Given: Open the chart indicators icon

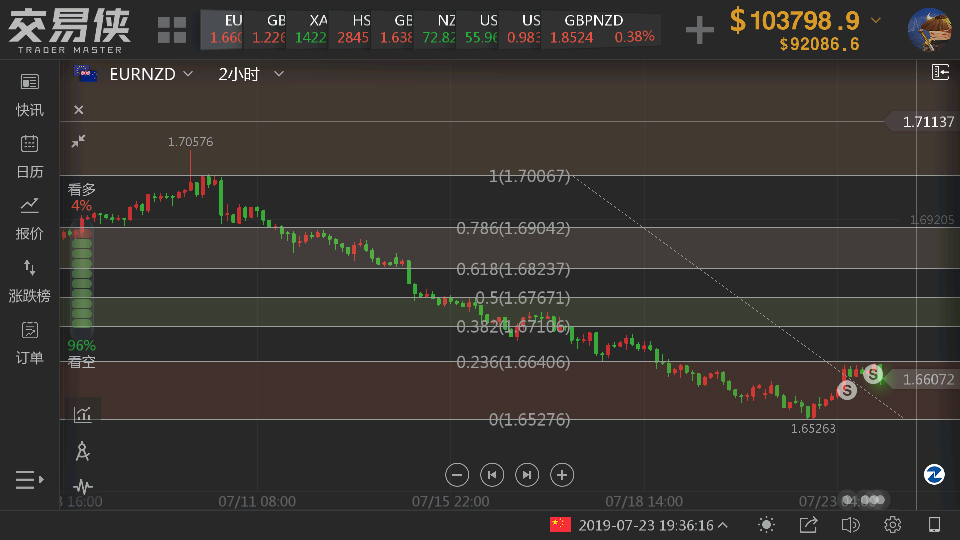Looking at the screenshot, I should tap(83, 414).
